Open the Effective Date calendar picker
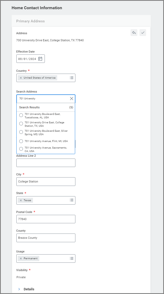Image resolution: width=164 pixels, height=294 pixels. [x=40, y=59]
